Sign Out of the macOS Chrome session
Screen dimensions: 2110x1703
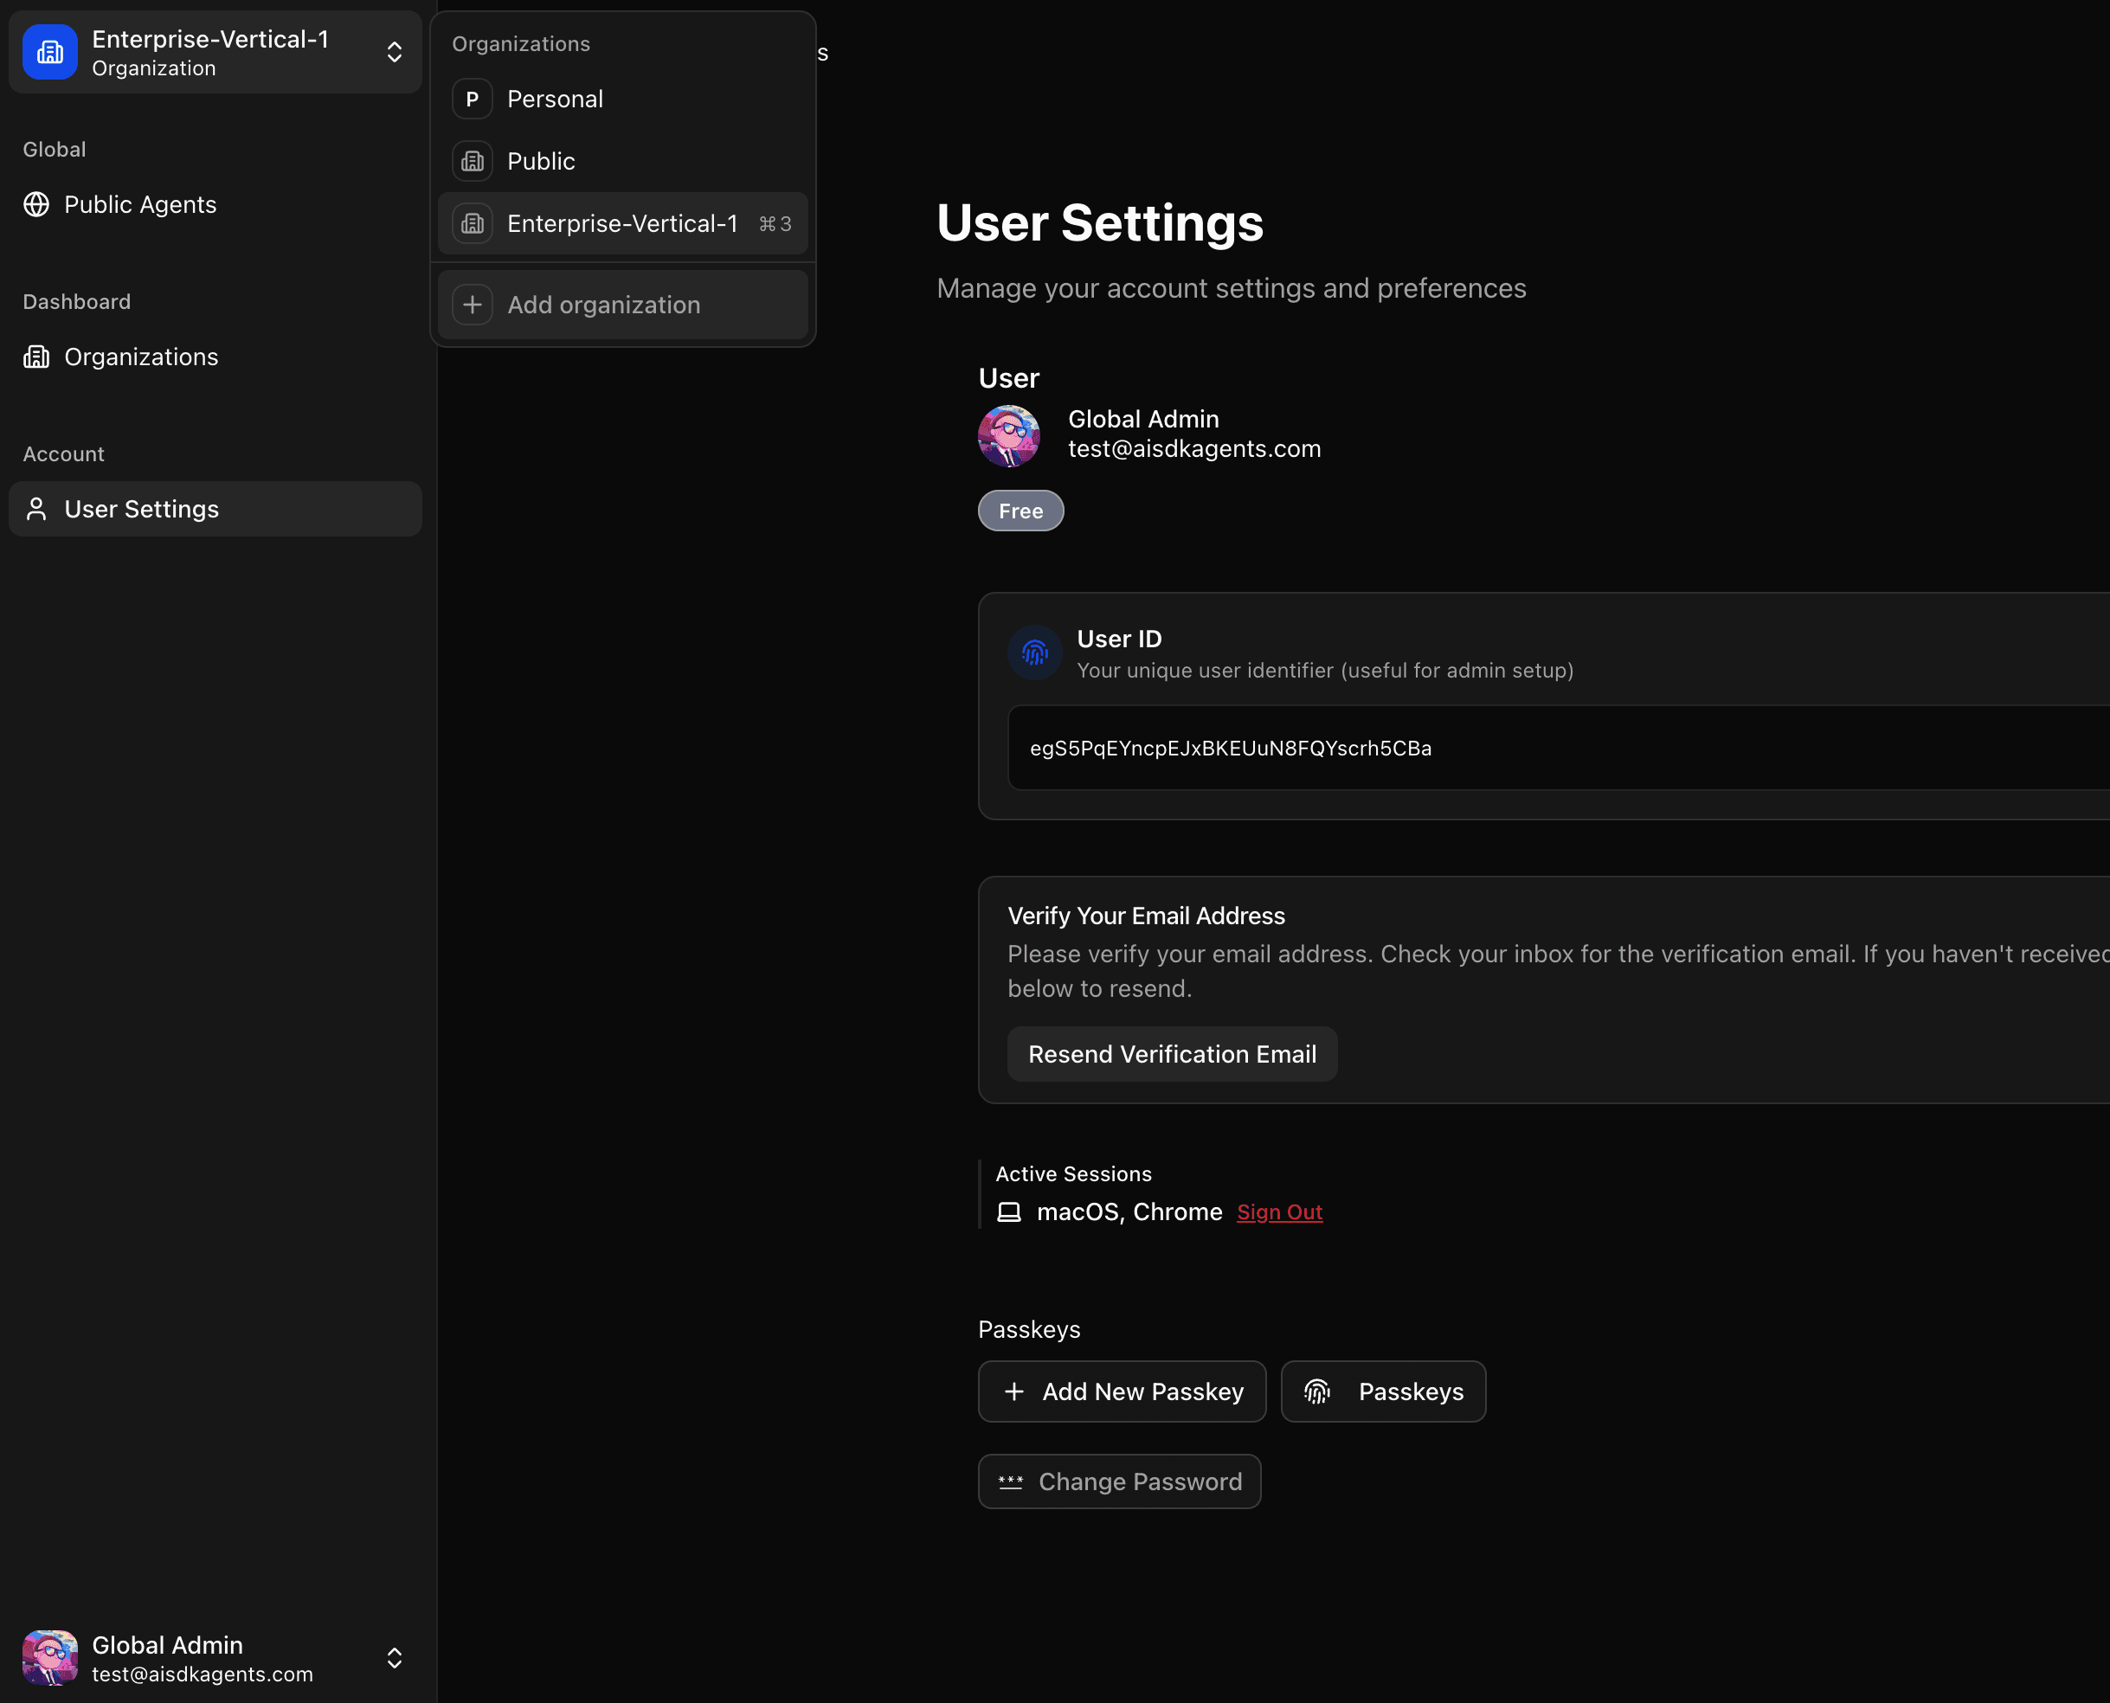click(1279, 1211)
